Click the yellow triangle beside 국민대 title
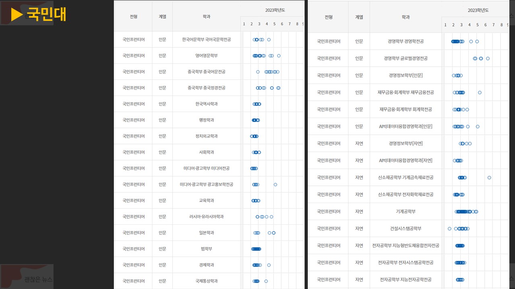515x289 pixels. click(x=17, y=14)
